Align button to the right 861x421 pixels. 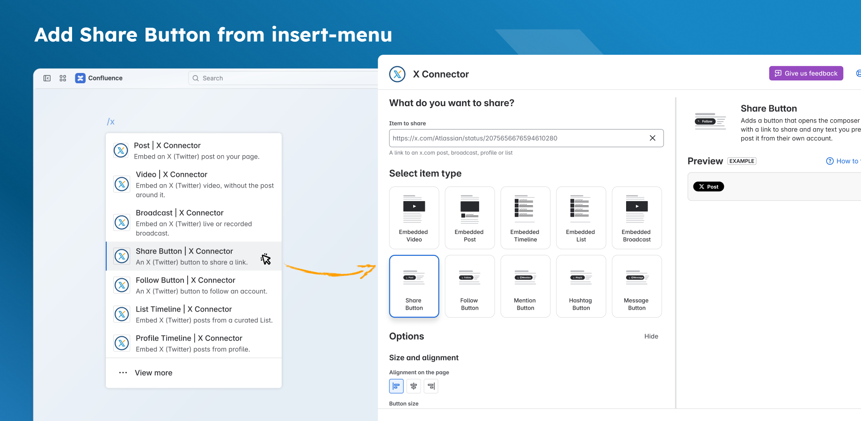click(x=431, y=386)
